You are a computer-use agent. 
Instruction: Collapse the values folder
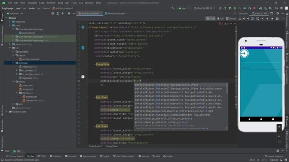13,81
